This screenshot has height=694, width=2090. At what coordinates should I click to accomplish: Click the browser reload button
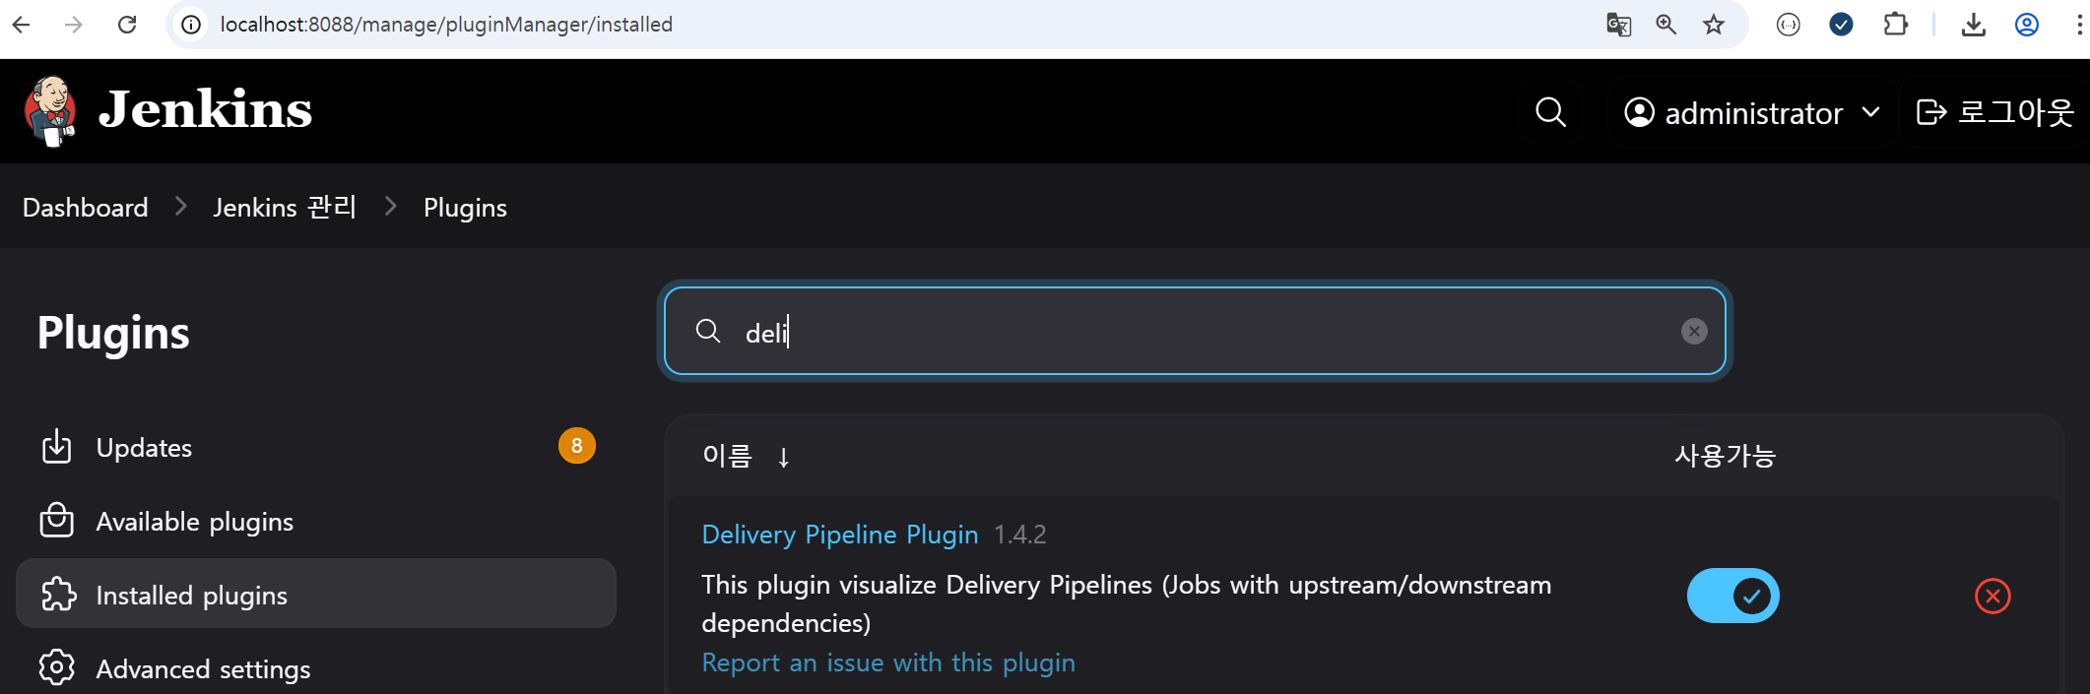click(127, 25)
